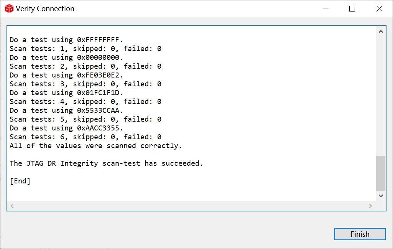
Task: Click the Finish button
Action: coord(360,234)
